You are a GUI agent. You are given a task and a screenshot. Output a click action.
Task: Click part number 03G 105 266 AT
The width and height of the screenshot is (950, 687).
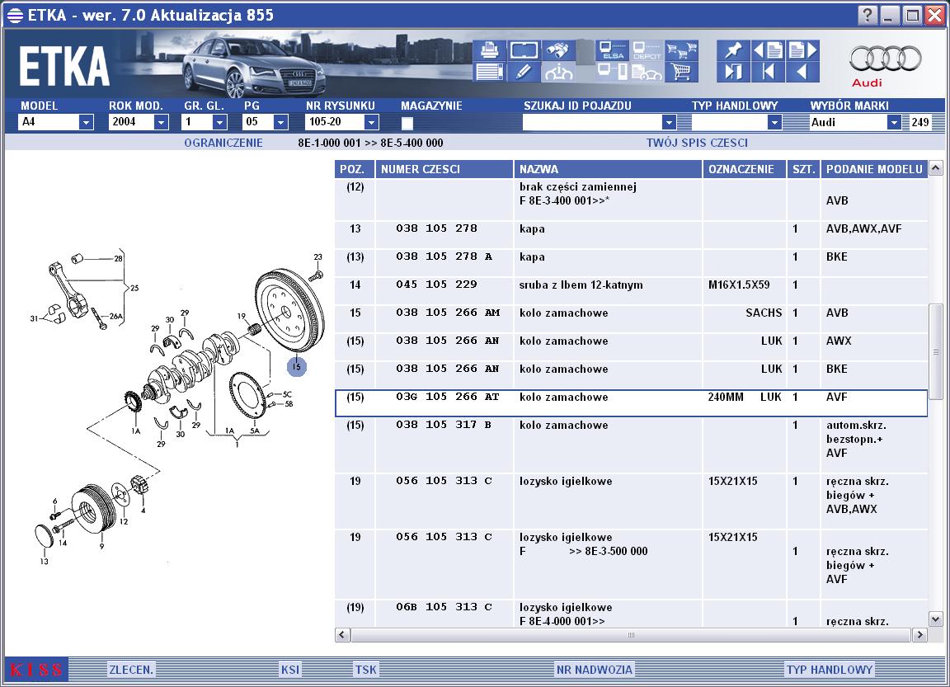coord(448,397)
